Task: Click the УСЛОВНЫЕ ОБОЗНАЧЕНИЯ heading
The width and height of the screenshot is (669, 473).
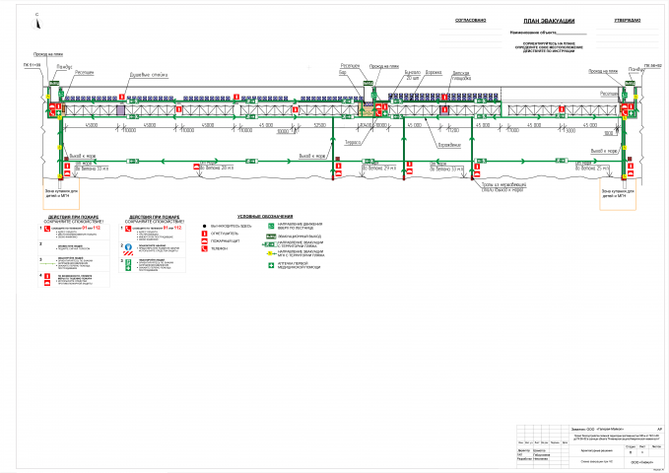Action: click(x=265, y=217)
